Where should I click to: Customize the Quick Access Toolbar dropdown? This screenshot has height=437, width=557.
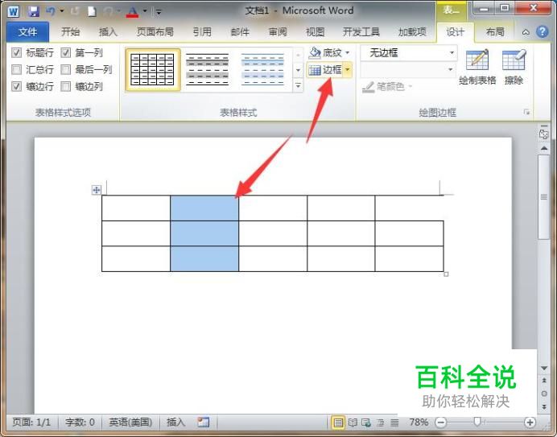(159, 12)
